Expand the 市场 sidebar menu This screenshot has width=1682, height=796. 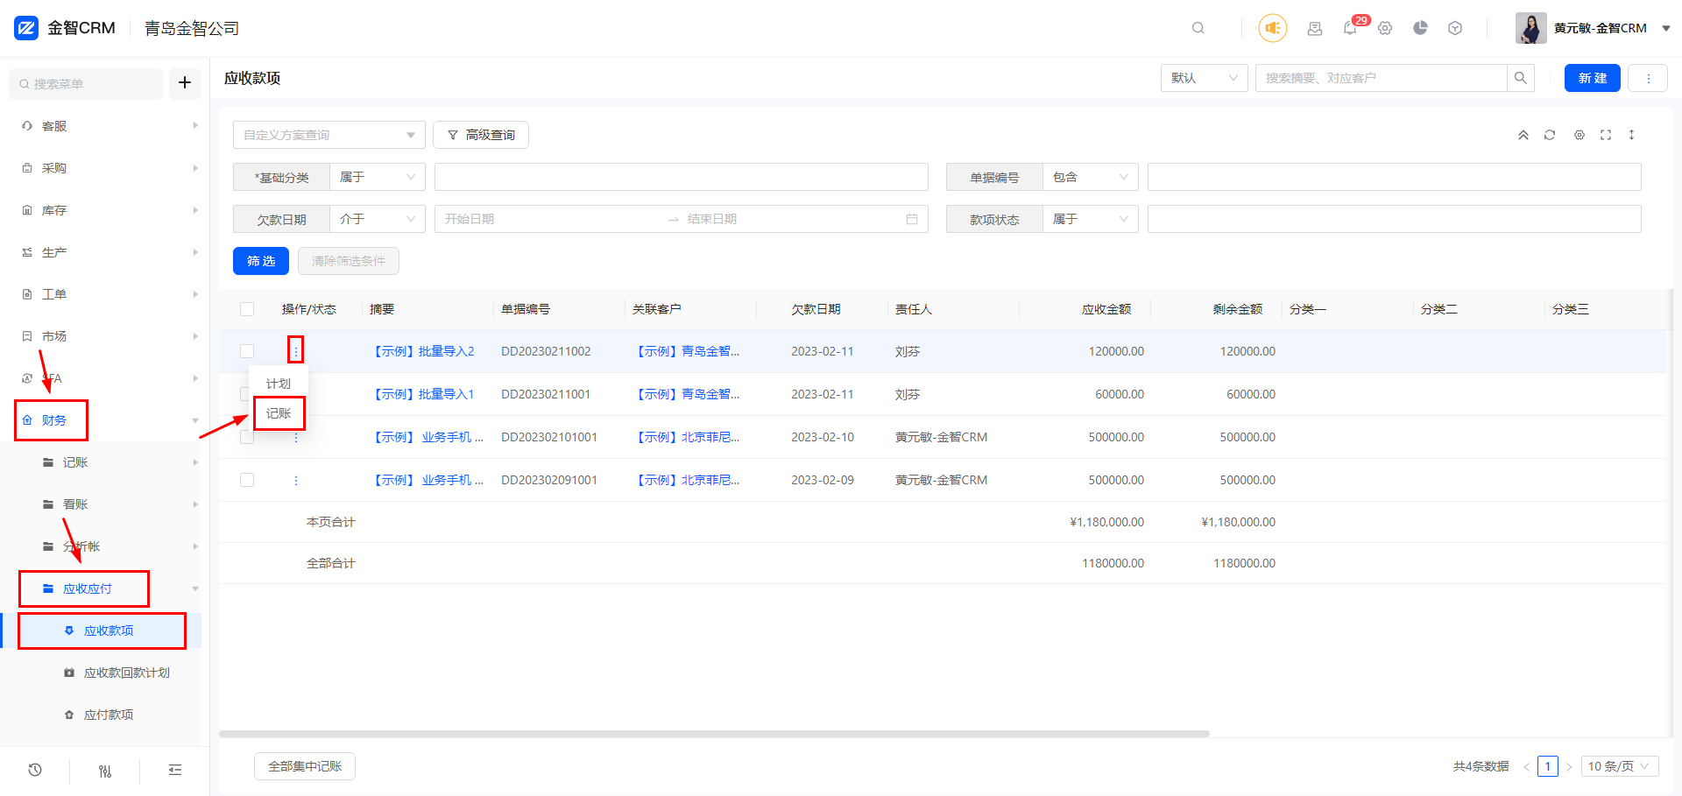click(105, 336)
